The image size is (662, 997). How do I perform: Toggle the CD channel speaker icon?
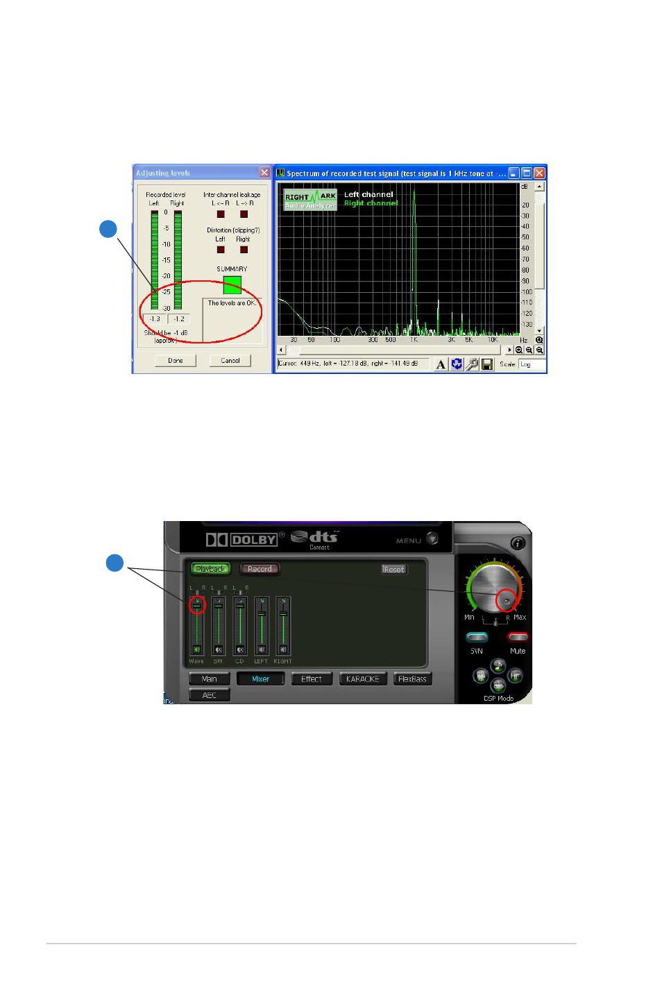point(240,649)
